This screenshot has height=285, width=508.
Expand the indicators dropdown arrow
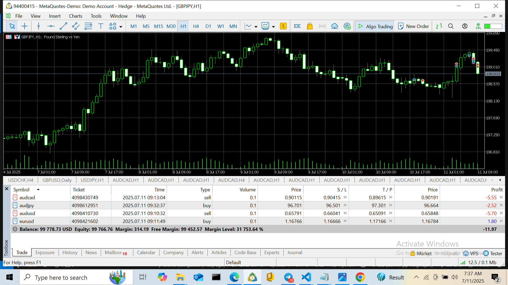273,27
